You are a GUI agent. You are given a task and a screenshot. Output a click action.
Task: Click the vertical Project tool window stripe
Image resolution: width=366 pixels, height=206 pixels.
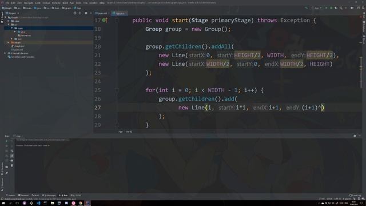click(x=2, y=17)
